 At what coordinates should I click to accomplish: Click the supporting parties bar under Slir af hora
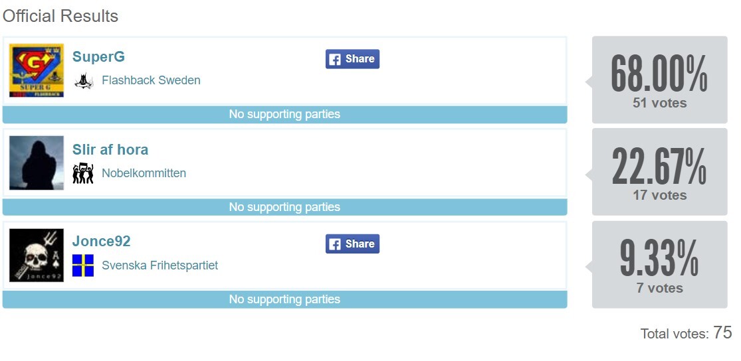coord(284,208)
